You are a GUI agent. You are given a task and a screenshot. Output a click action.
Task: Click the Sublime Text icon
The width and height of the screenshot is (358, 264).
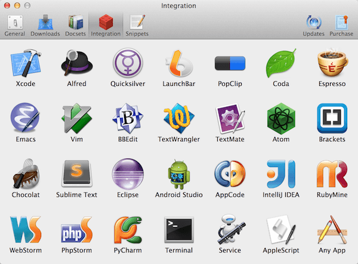coord(77,174)
